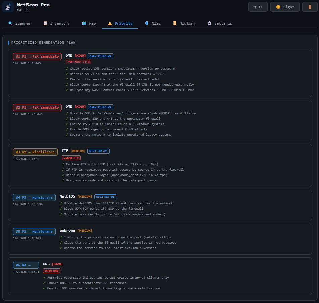
Task: Click 'Update the service to the latest' step
Action: tap(110, 248)
